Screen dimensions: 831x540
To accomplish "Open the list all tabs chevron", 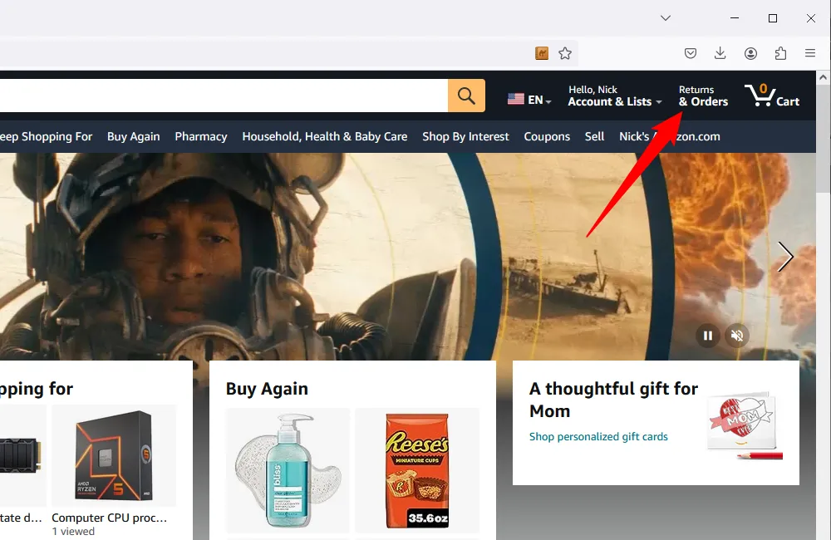I will [x=666, y=18].
